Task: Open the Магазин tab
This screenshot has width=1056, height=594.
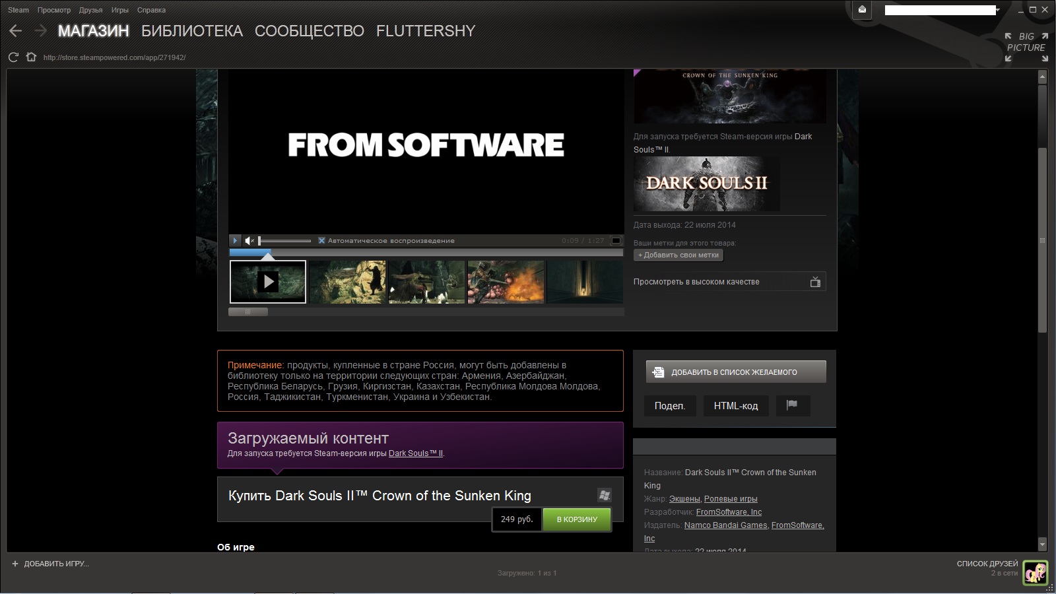Action: (94, 31)
